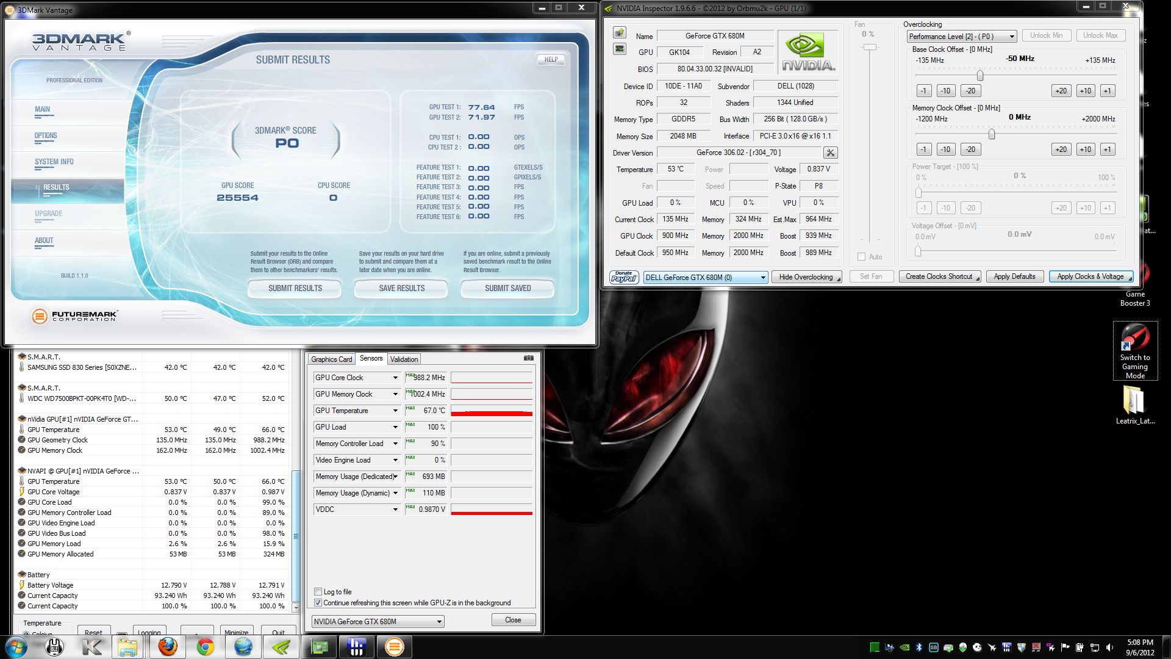This screenshot has height=659, width=1171.
Task: Open the sensor monitoring graph icon
Action: pyautogui.click(x=620, y=49)
